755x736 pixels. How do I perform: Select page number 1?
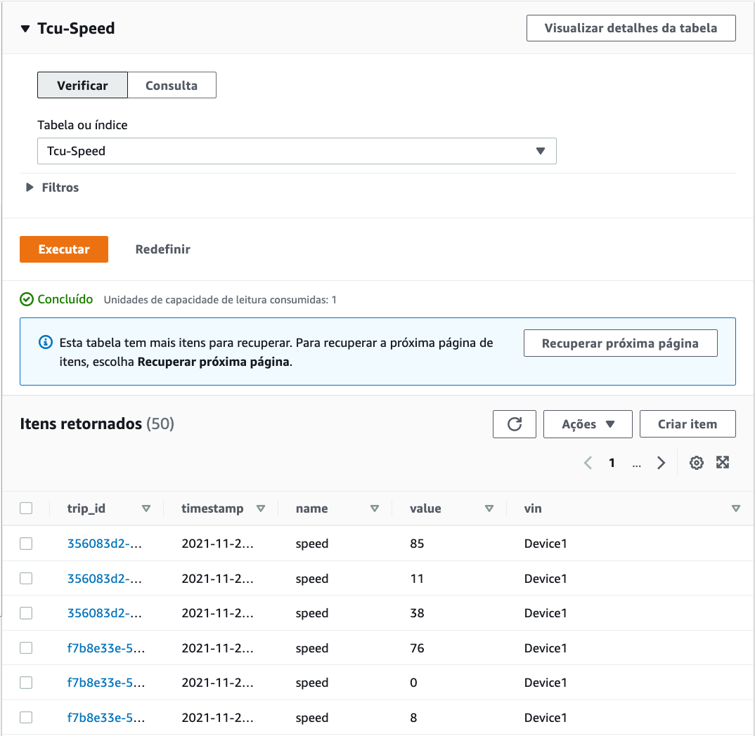click(x=612, y=463)
